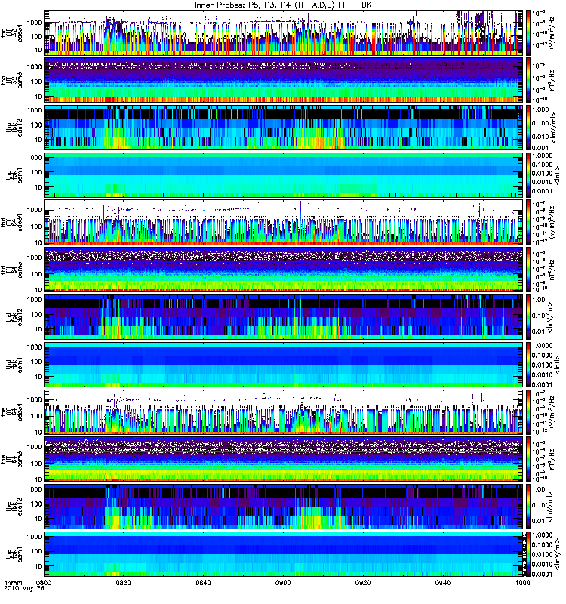Click the "thd fff 64 edc34" y-axis label

(x=11, y=222)
